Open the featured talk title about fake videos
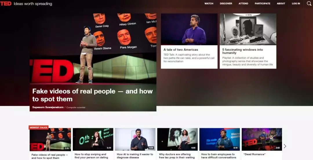 92,95
